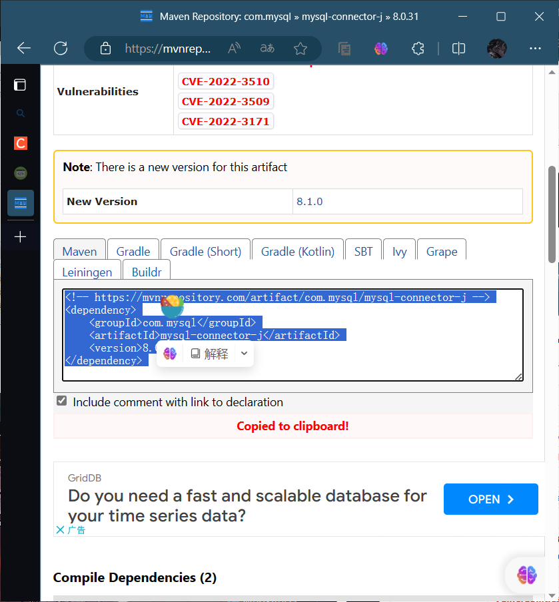The image size is (559, 602).
Task: Open the floating brain assistant button
Action: 527,575
